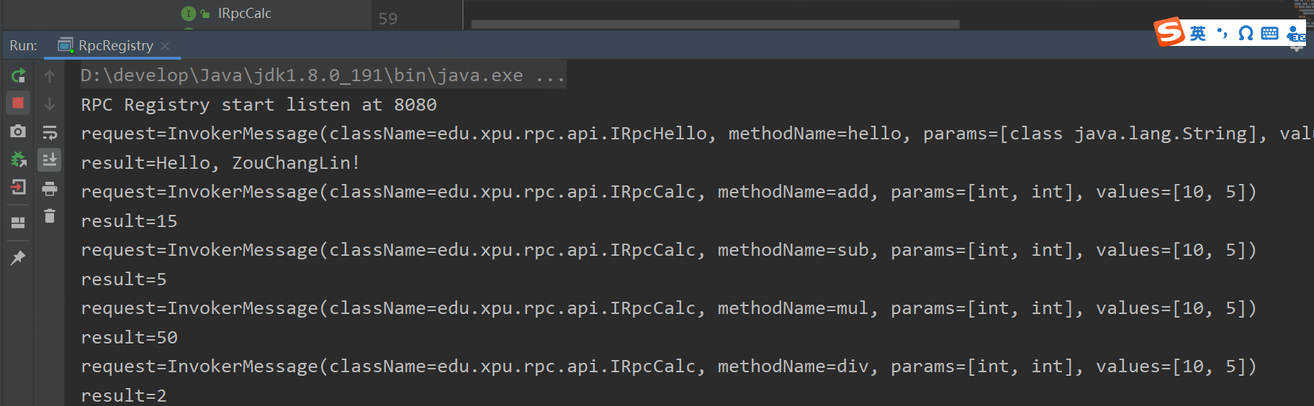Rerun the RpcRegistry program

[x=18, y=75]
